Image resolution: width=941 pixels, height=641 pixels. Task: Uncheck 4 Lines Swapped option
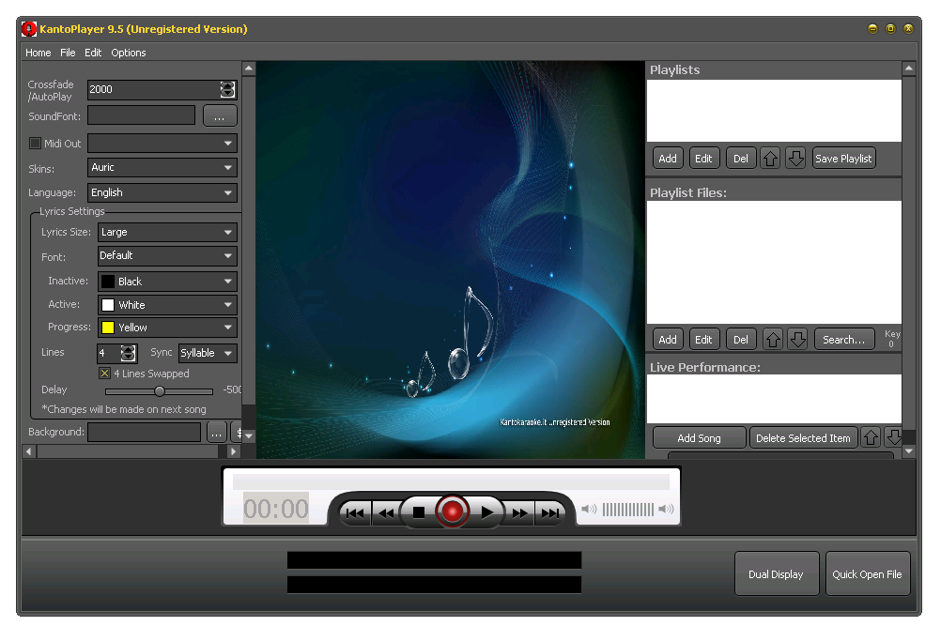click(x=104, y=374)
